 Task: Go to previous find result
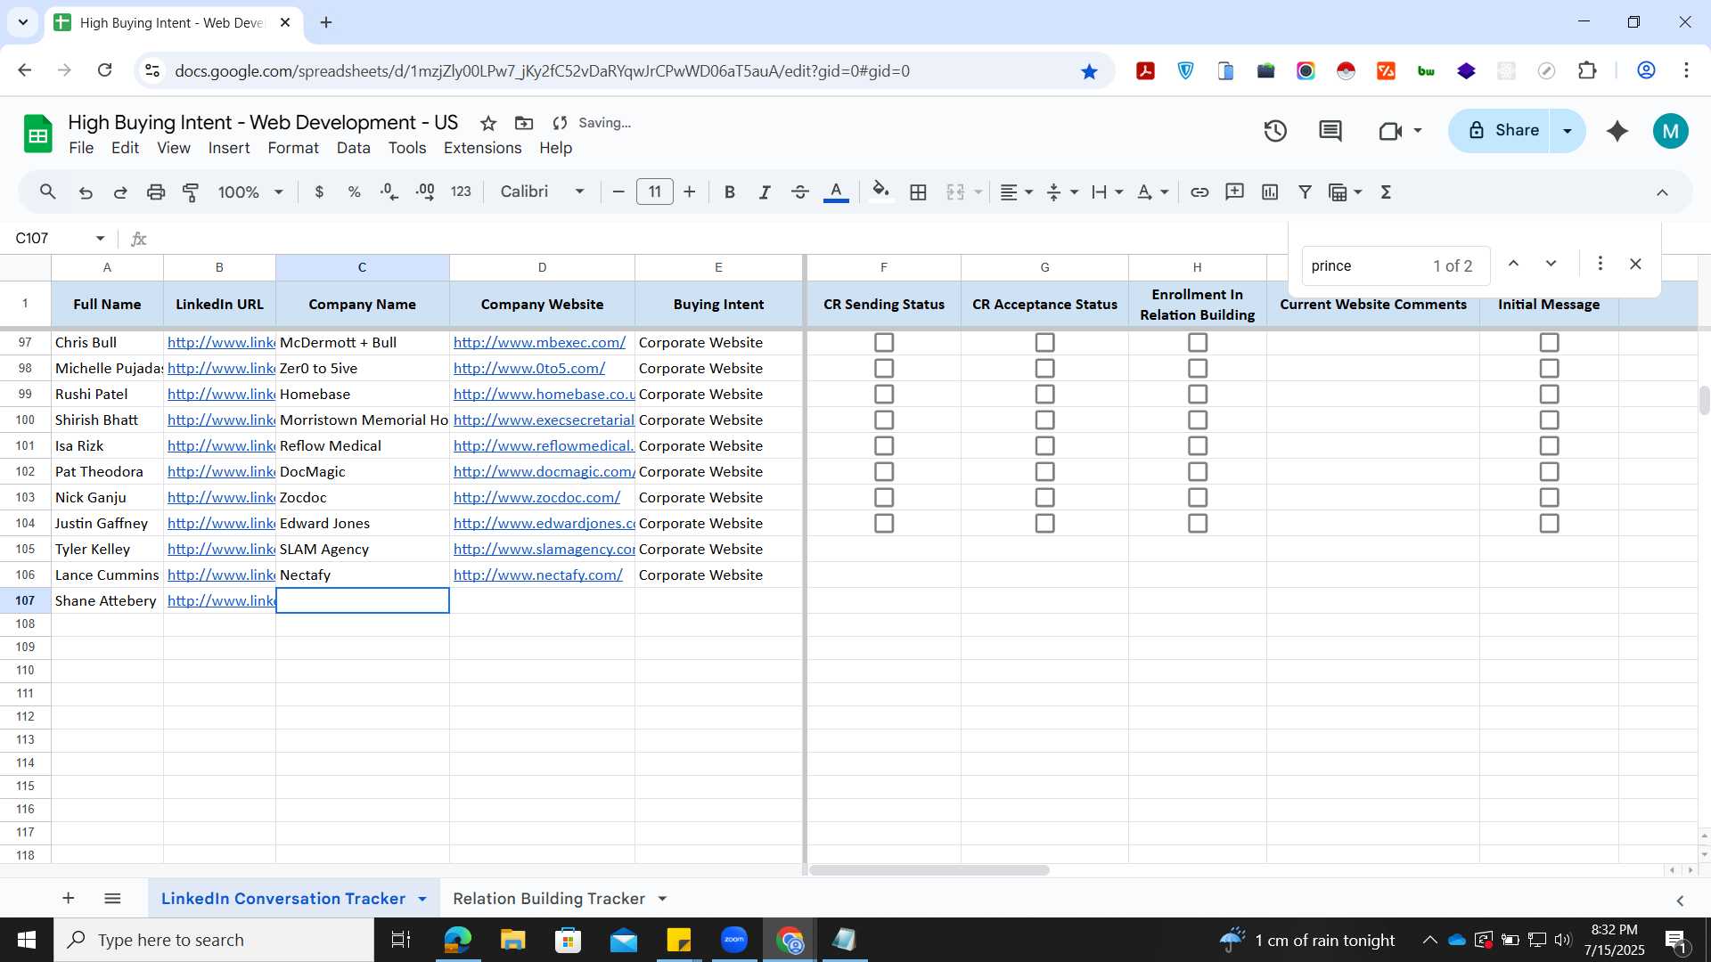pyautogui.click(x=1513, y=265)
